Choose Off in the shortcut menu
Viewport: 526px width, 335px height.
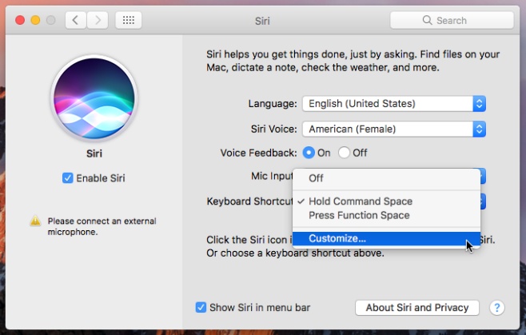click(x=386, y=178)
